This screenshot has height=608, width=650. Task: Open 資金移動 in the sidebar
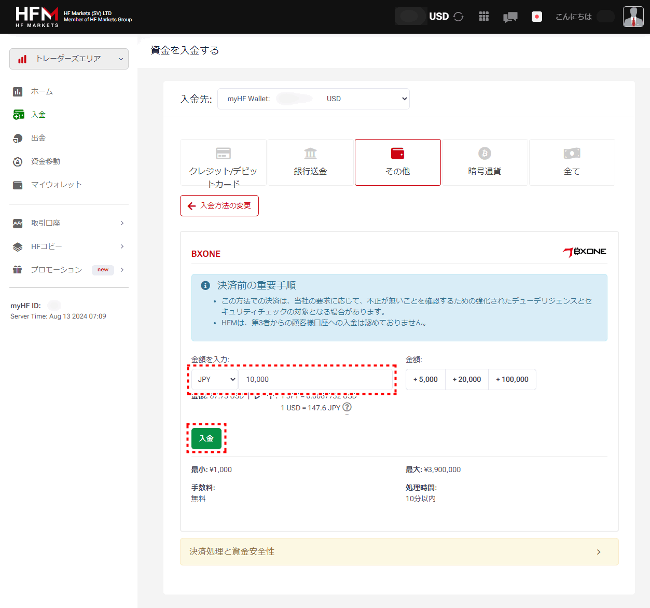(46, 161)
